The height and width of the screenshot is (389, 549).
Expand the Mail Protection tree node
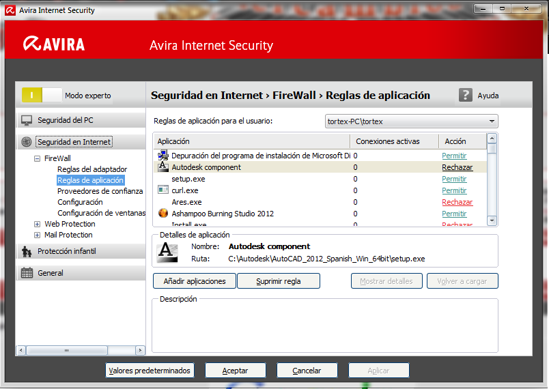point(37,235)
